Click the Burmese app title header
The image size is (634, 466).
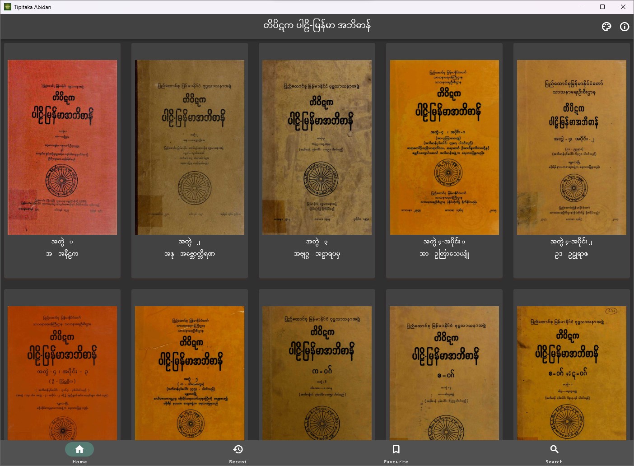pos(317,25)
